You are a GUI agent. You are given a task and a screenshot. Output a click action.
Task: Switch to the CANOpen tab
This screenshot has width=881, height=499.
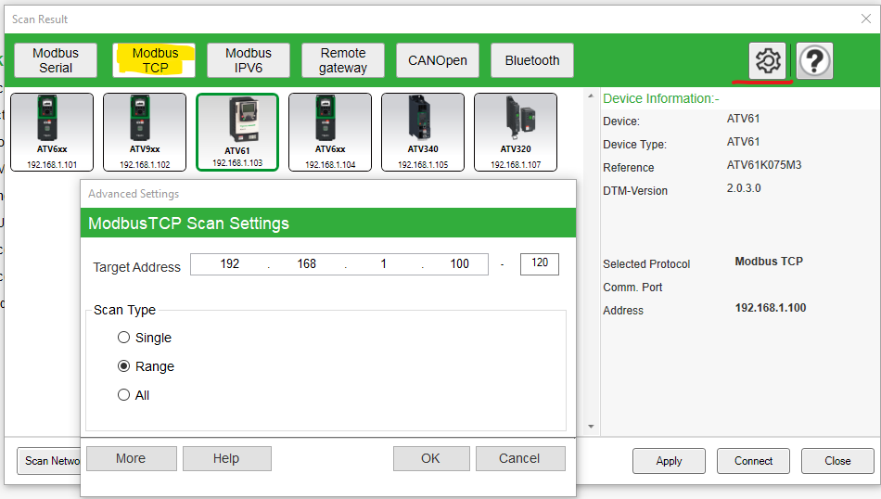pyautogui.click(x=438, y=60)
